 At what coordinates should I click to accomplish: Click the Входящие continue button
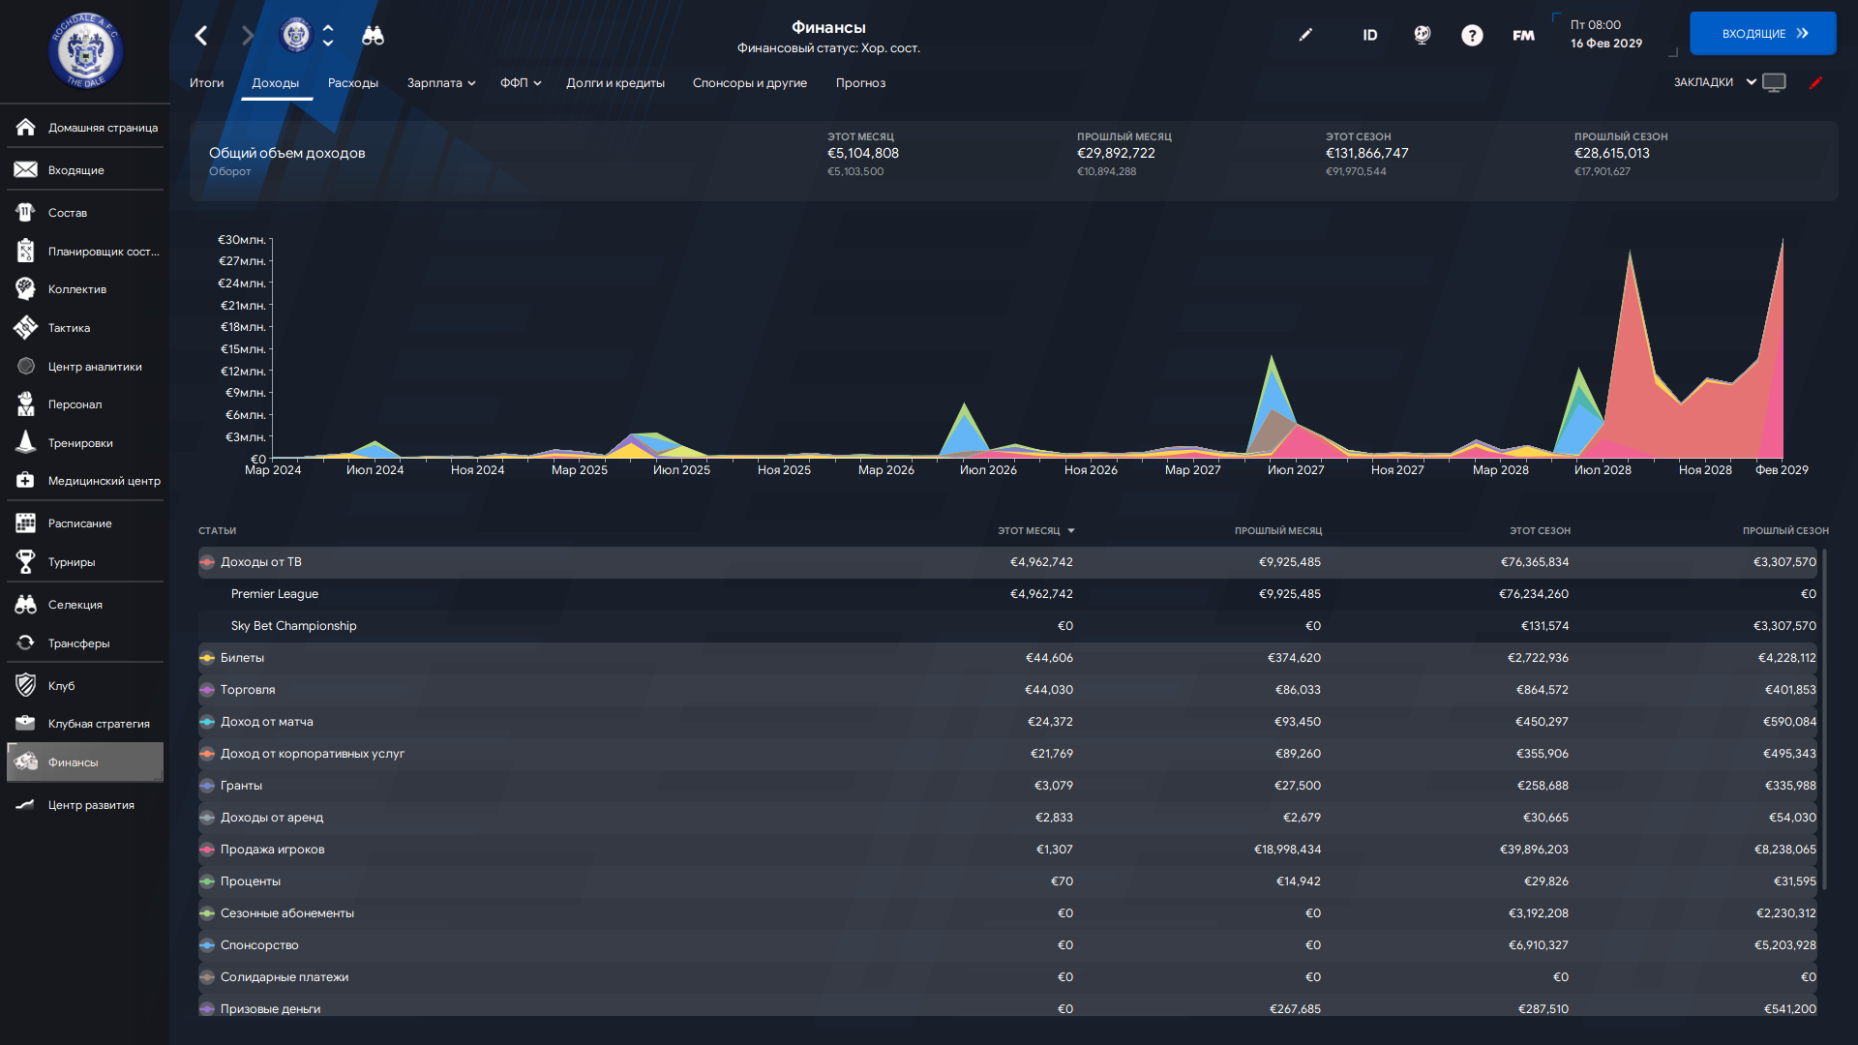click(x=1762, y=34)
